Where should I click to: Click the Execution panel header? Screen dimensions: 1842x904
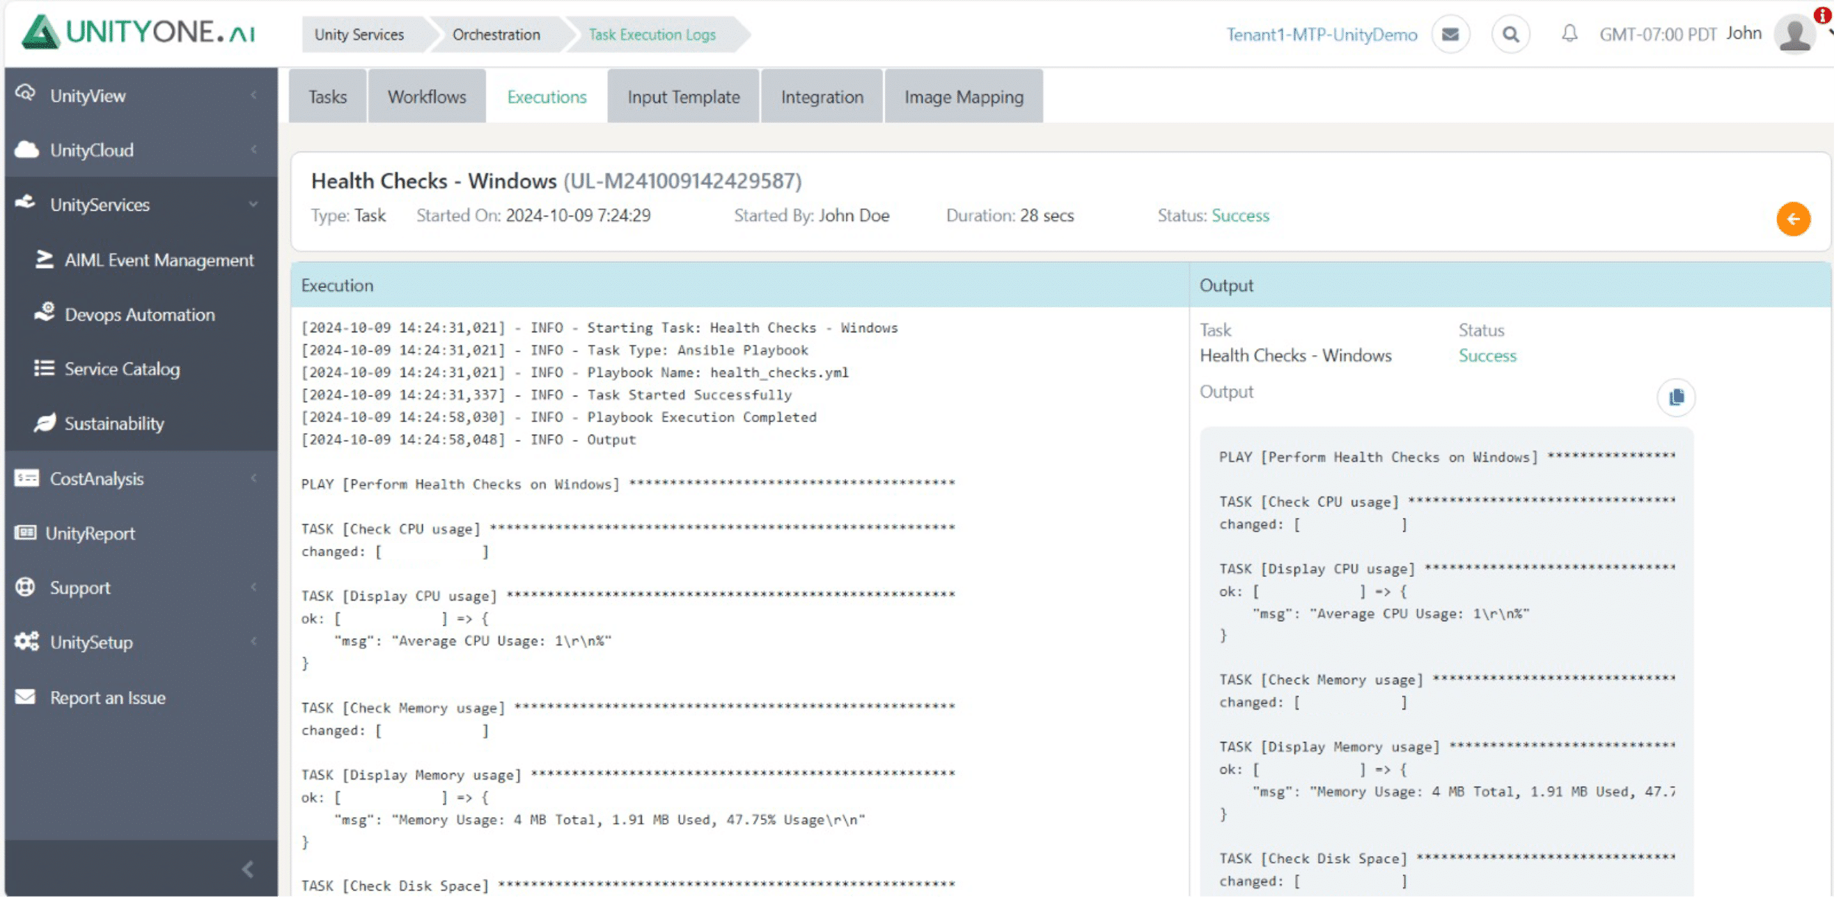pos(739,285)
